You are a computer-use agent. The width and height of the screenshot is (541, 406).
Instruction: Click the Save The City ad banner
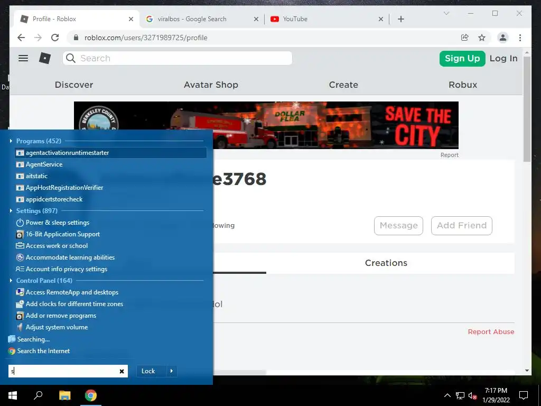click(266, 125)
